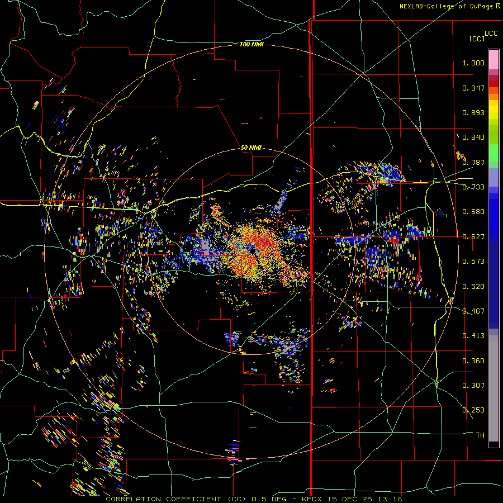Select the 0.253 legend value

pyautogui.click(x=473, y=410)
